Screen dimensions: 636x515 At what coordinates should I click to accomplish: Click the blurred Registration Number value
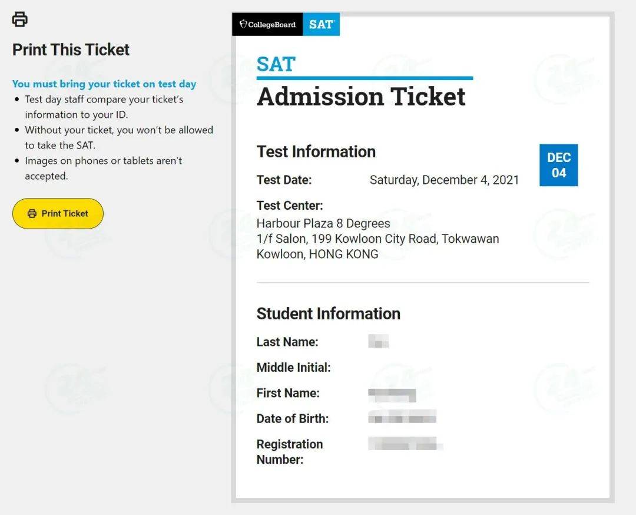pos(405,444)
